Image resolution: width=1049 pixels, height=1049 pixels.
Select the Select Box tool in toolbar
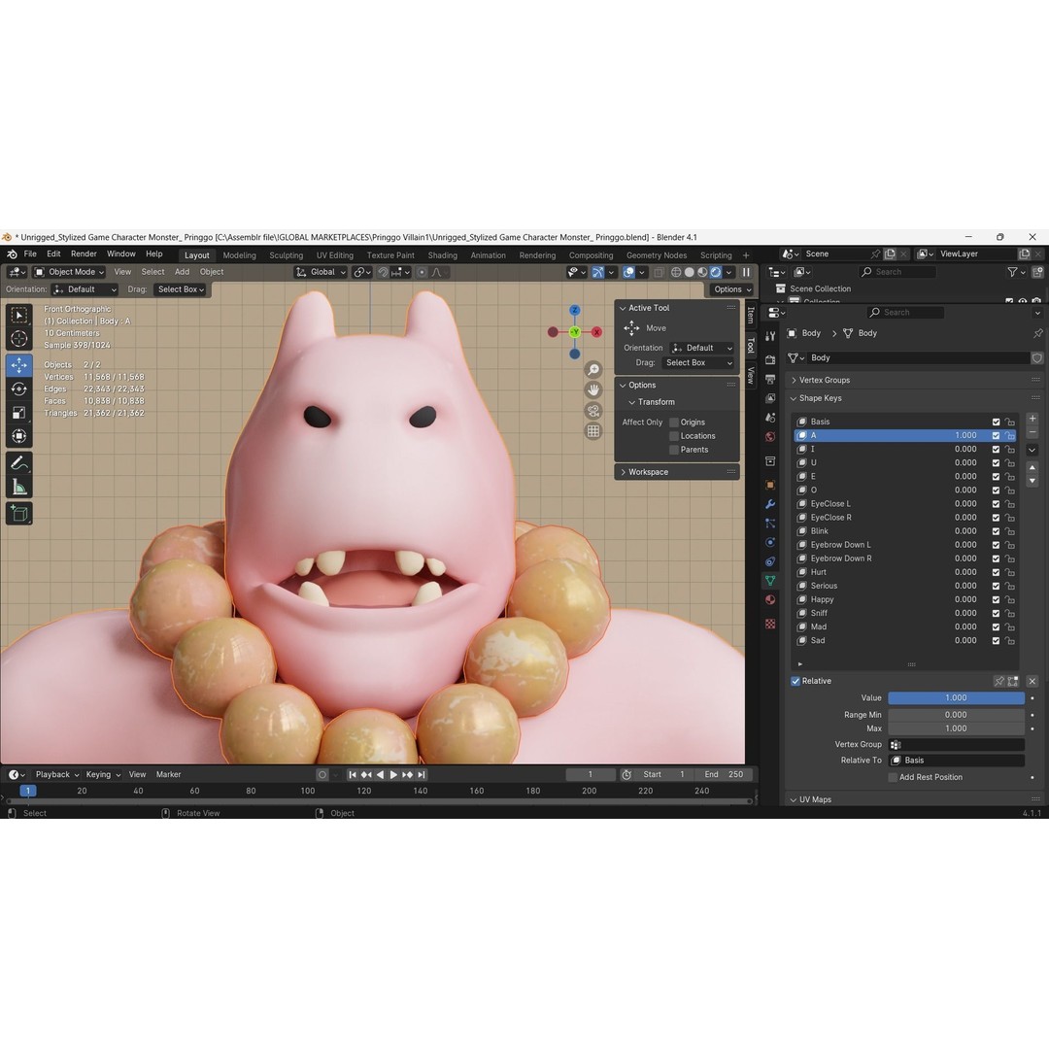(x=18, y=315)
